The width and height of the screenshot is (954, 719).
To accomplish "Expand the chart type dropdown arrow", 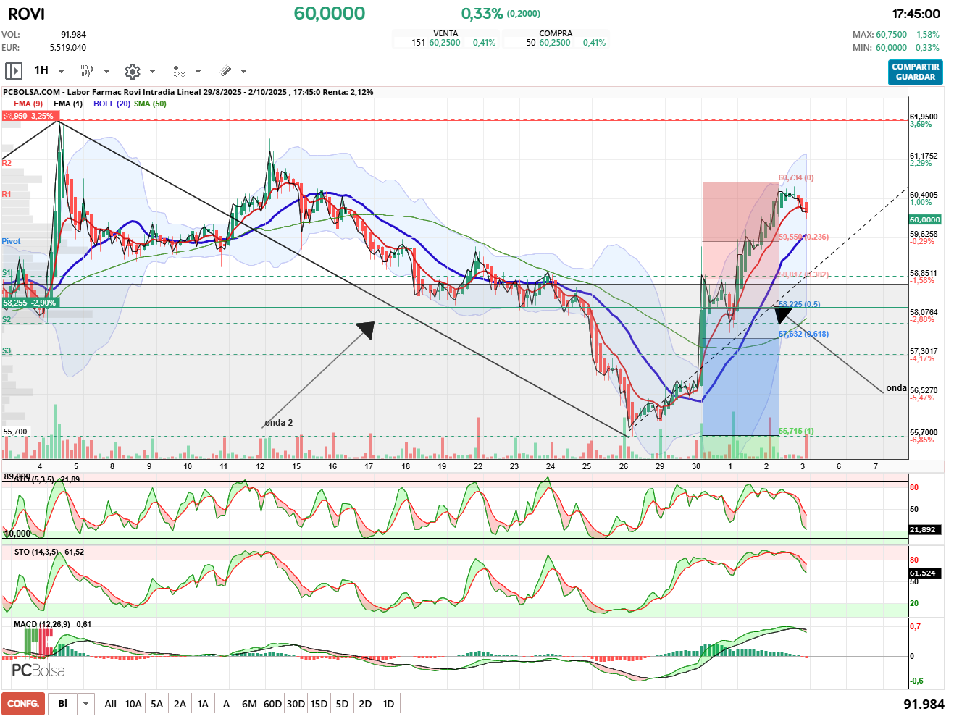I will pyautogui.click(x=106, y=72).
